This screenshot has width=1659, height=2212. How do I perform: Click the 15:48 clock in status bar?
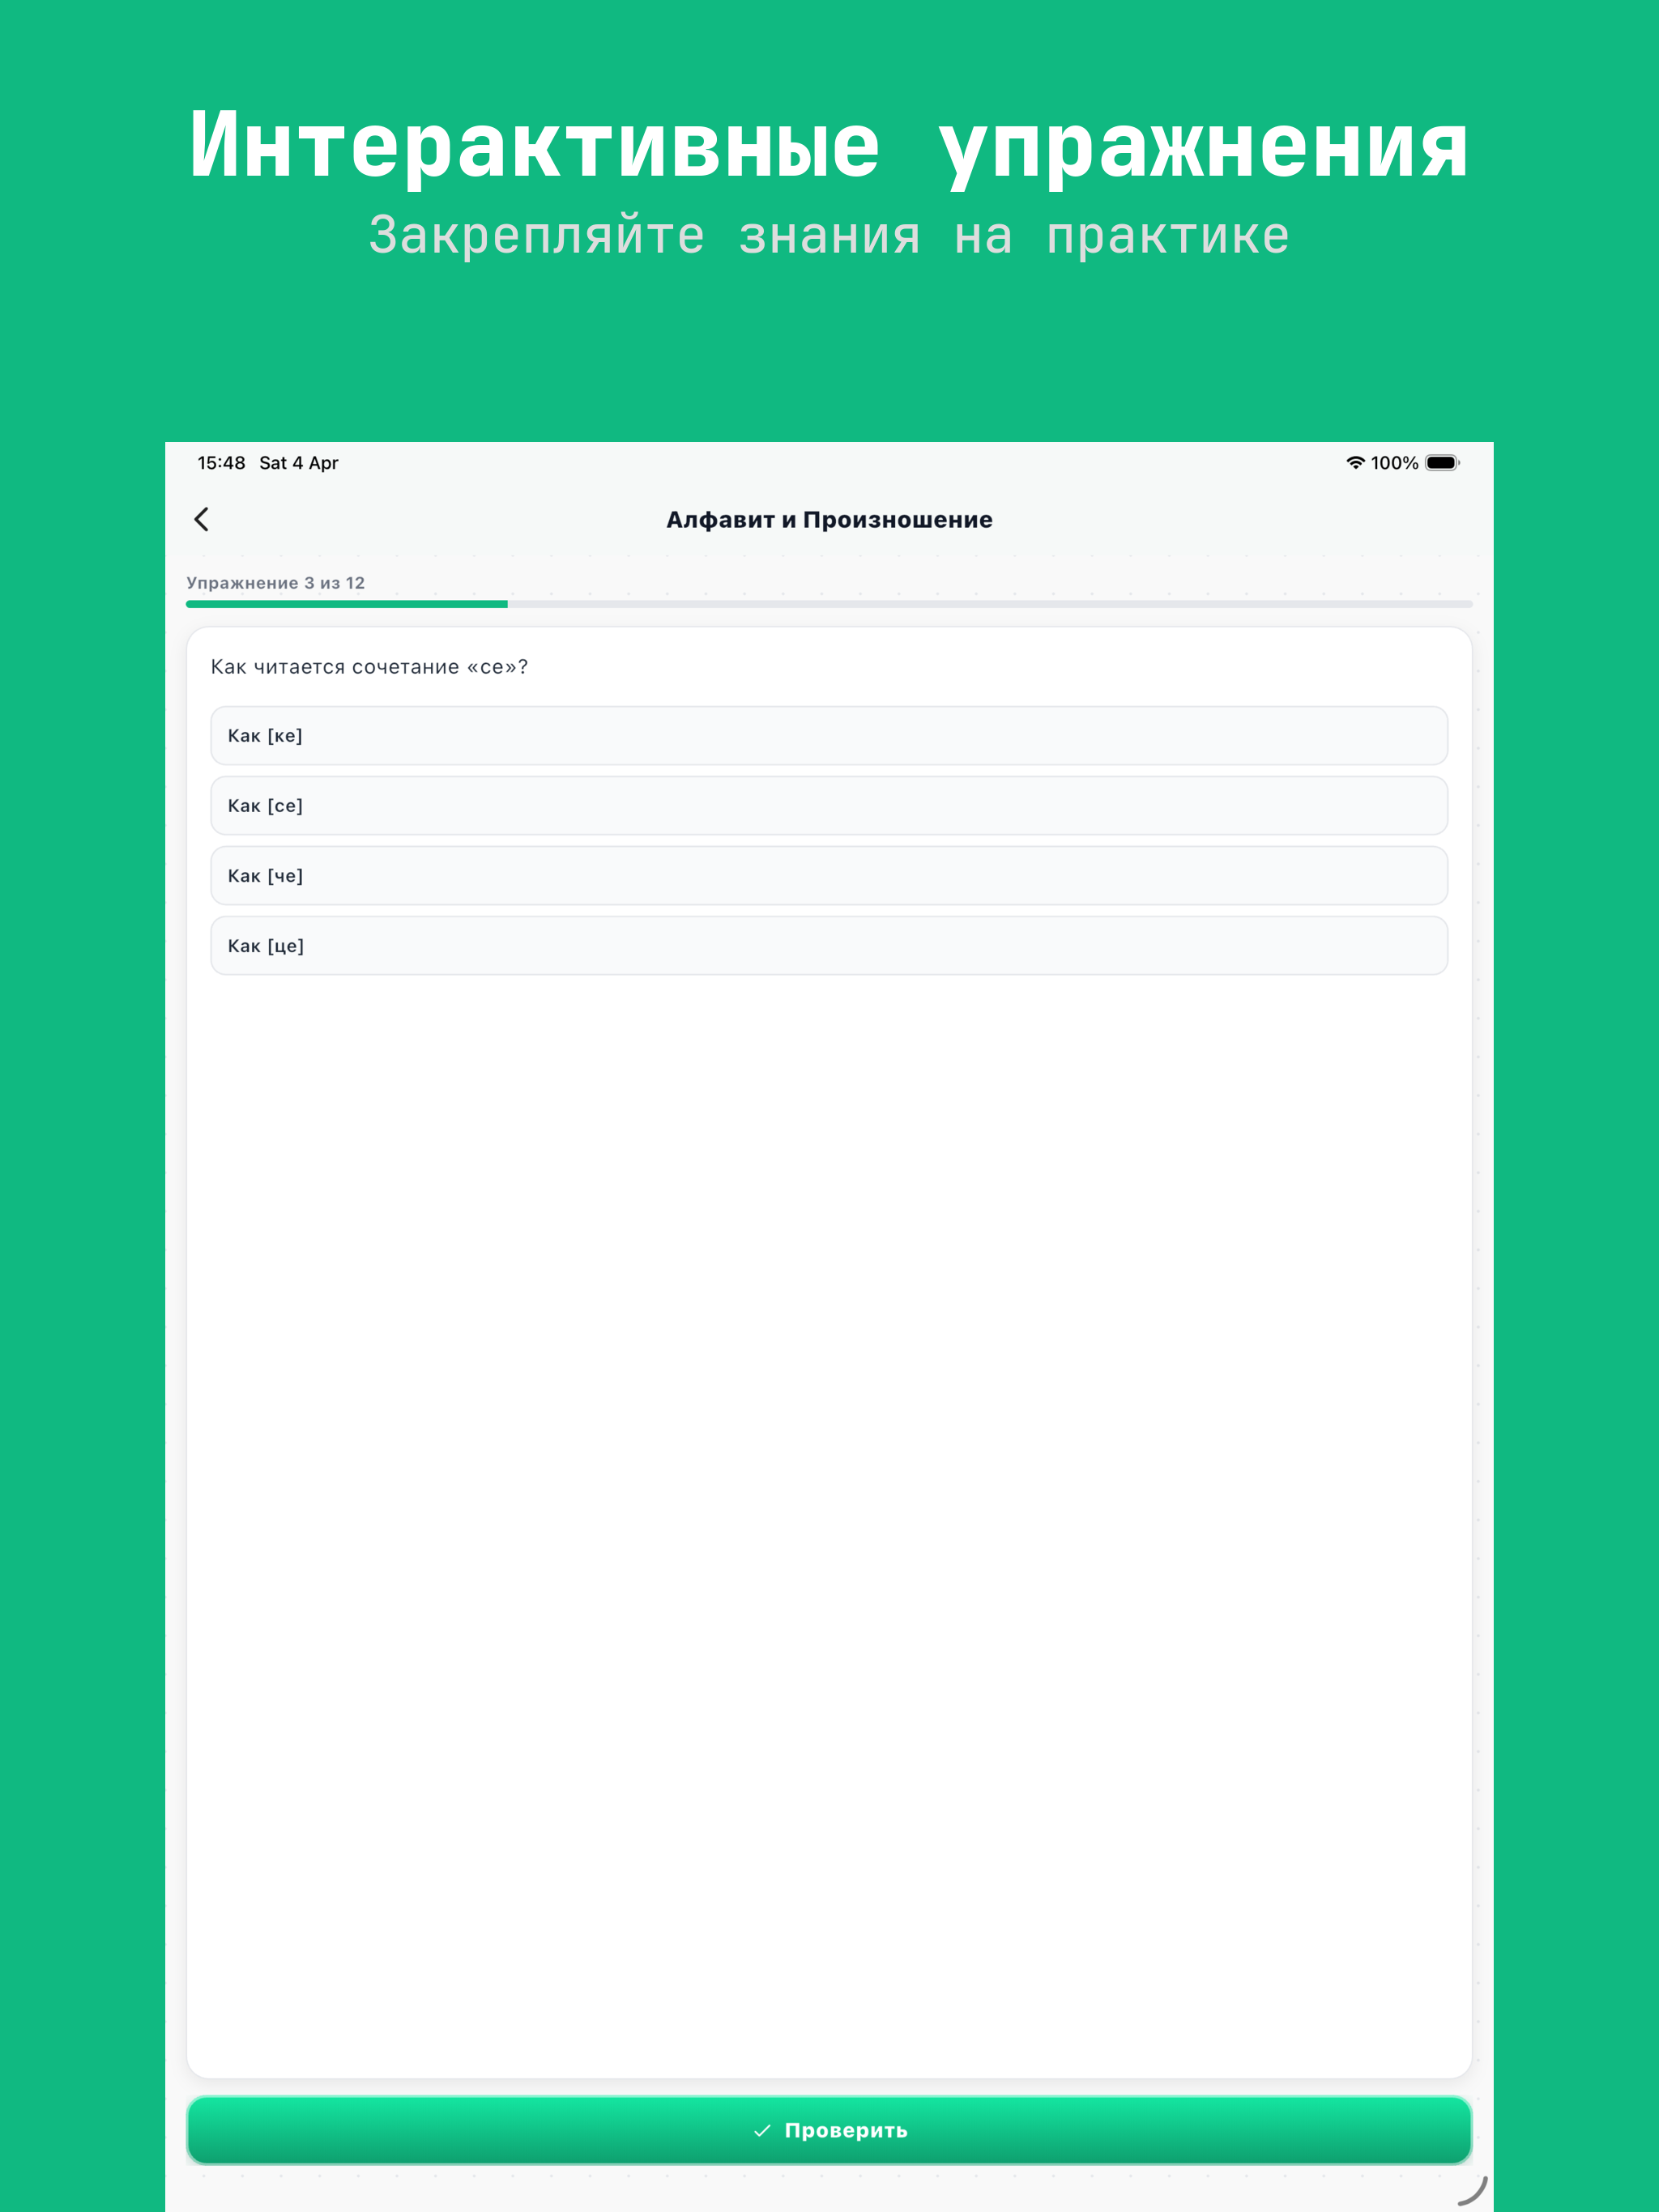[221, 463]
